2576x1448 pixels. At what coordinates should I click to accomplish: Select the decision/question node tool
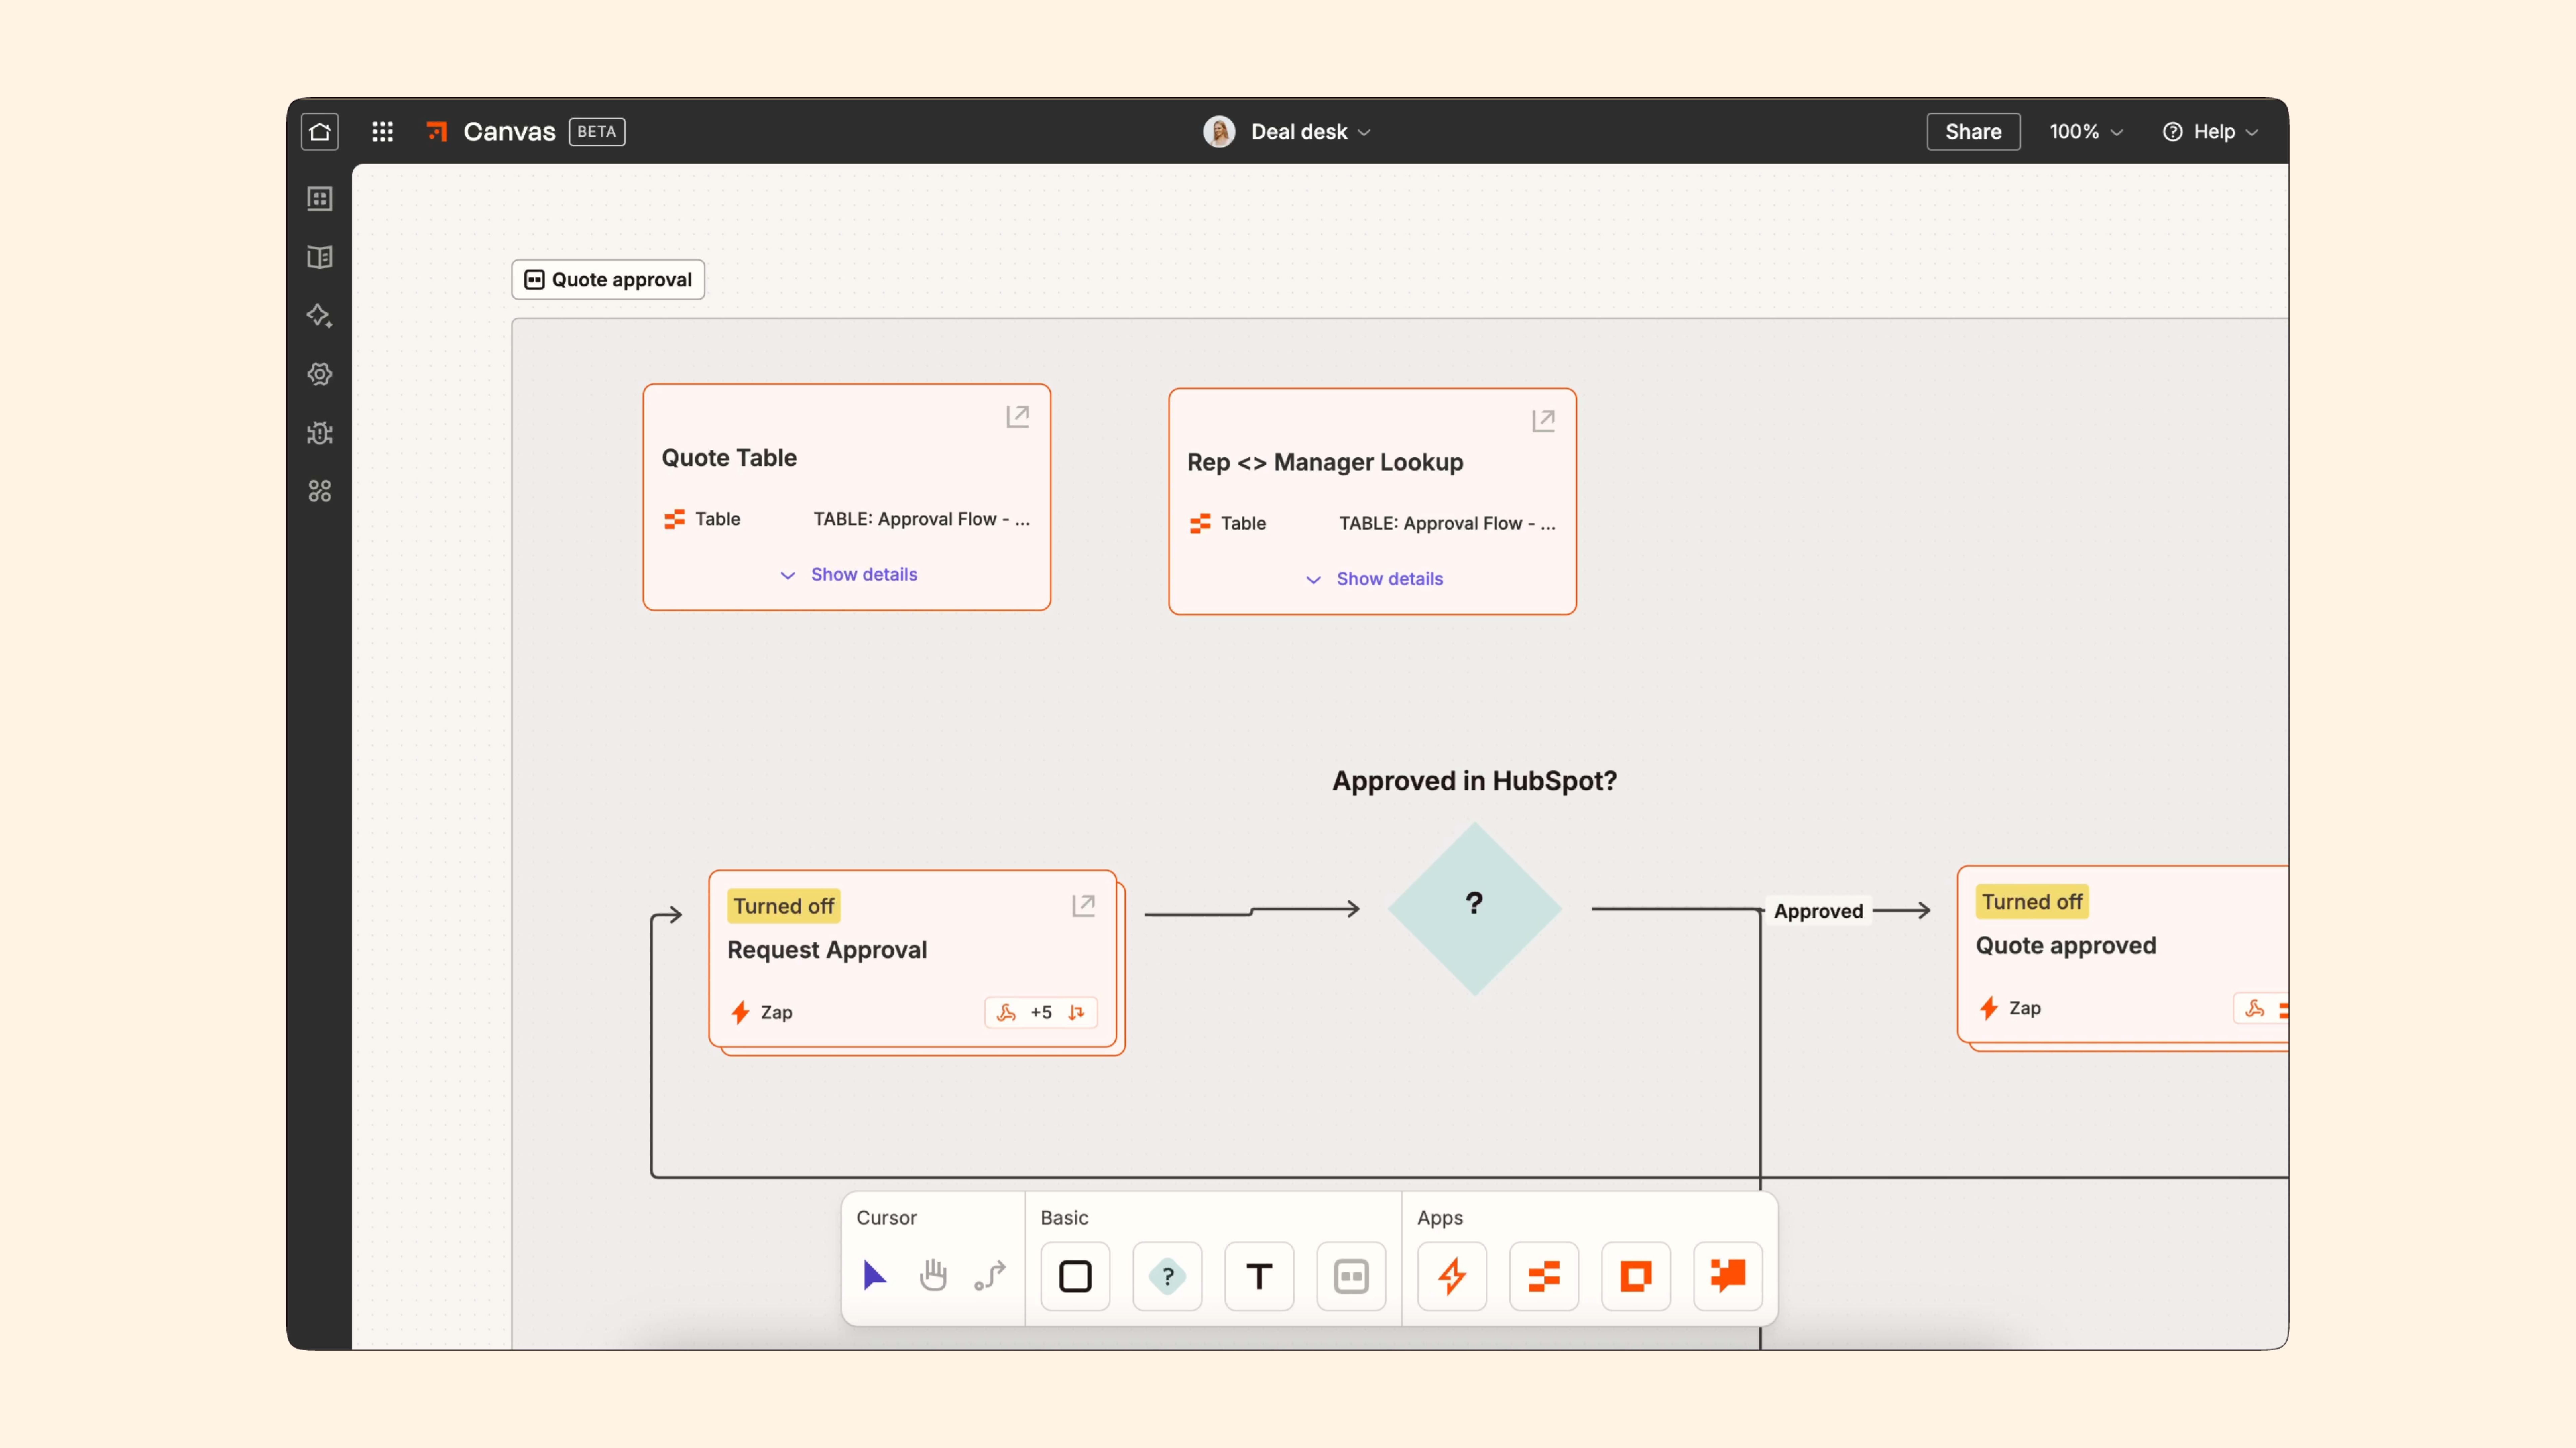click(1166, 1275)
